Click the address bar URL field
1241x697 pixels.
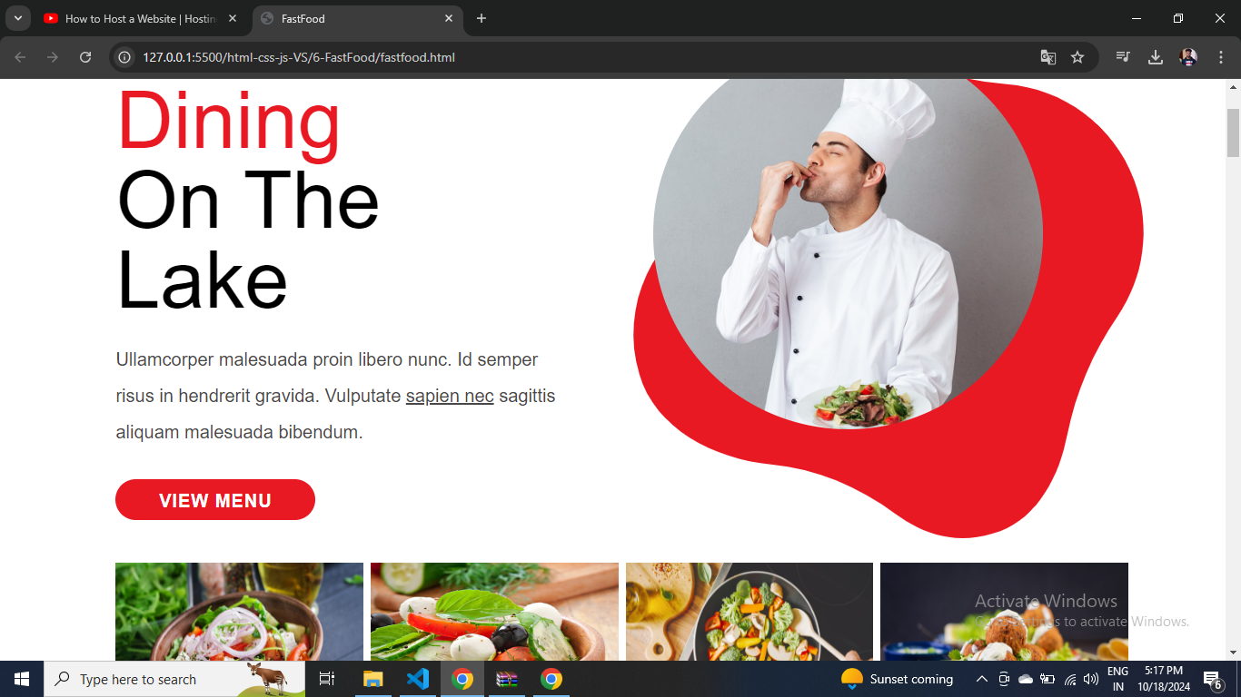[x=581, y=57]
